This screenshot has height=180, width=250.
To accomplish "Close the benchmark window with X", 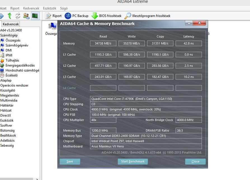I will click(x=199, y=23).
